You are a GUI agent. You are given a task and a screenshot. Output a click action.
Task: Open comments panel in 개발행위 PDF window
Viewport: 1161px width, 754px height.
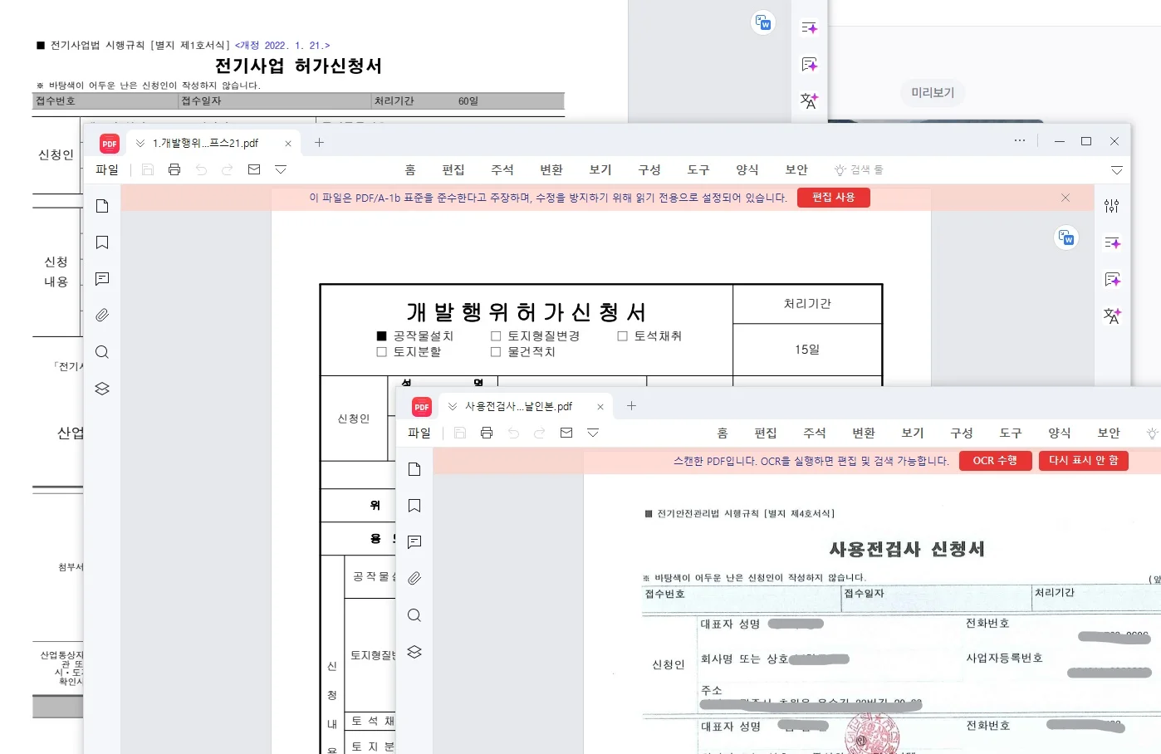(102, 279)
